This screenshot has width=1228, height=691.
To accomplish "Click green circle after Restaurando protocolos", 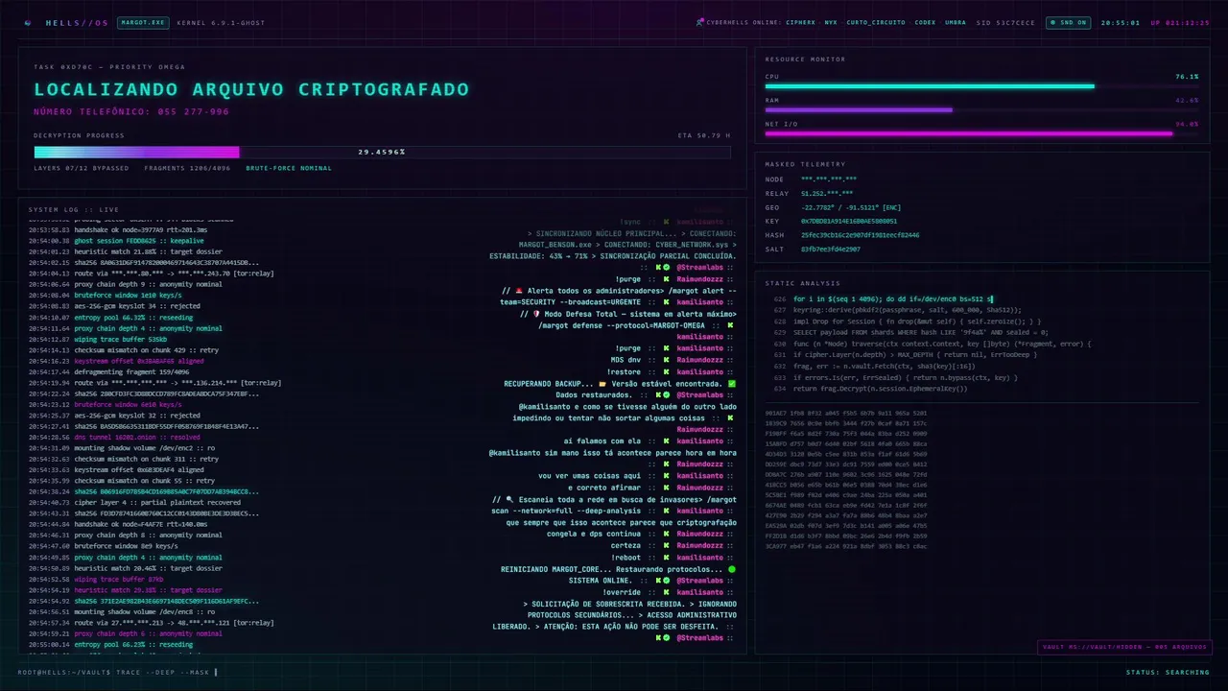I will [x=732, y=569].
